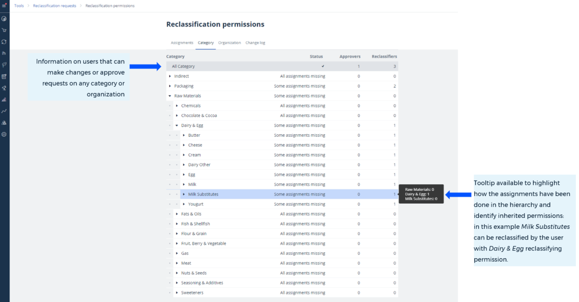
Task: Select the leaf sidebar icon
Action: [x=4, y=65]
